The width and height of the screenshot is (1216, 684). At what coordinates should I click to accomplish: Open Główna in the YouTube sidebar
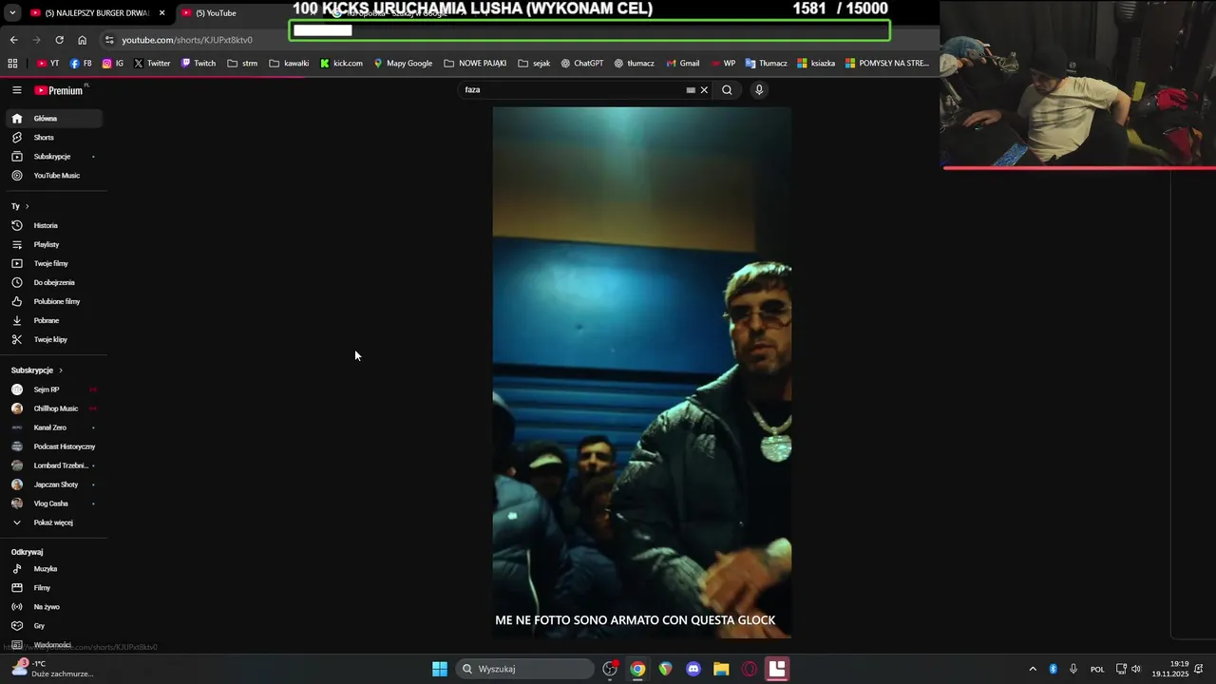coord(53,119)
